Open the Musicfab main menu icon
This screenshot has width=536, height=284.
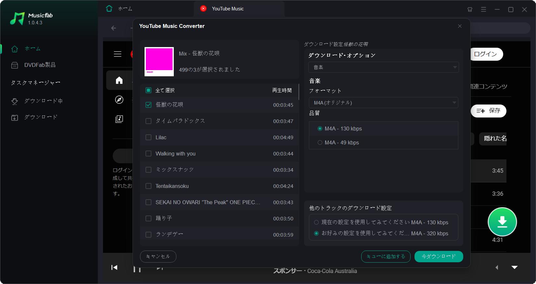[483, 9]
